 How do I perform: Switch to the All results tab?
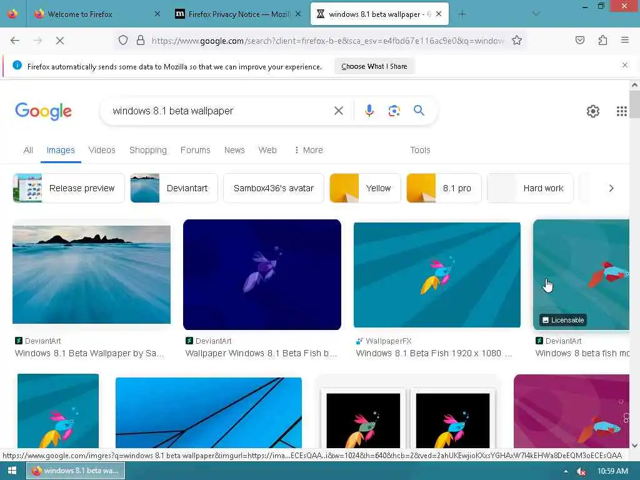[x=28, y=150]
